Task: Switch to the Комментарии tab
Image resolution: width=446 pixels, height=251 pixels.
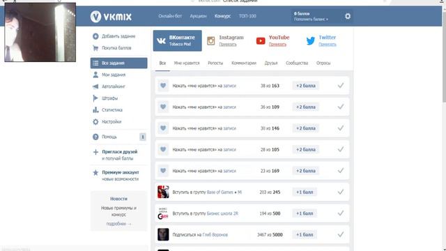Action: (x=244, y=63)
